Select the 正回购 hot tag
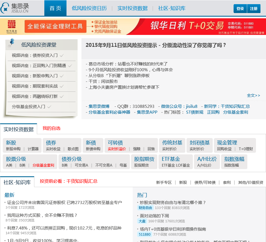Image resolution: width=266 pixels, height=242 pixels. tap(213, 112)
